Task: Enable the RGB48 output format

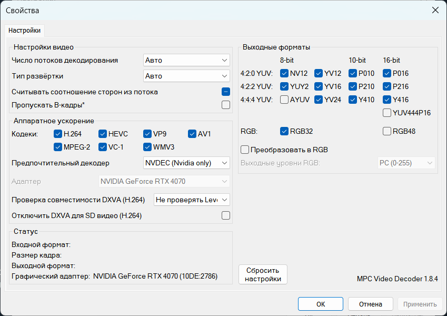Action: pos(387,131)
